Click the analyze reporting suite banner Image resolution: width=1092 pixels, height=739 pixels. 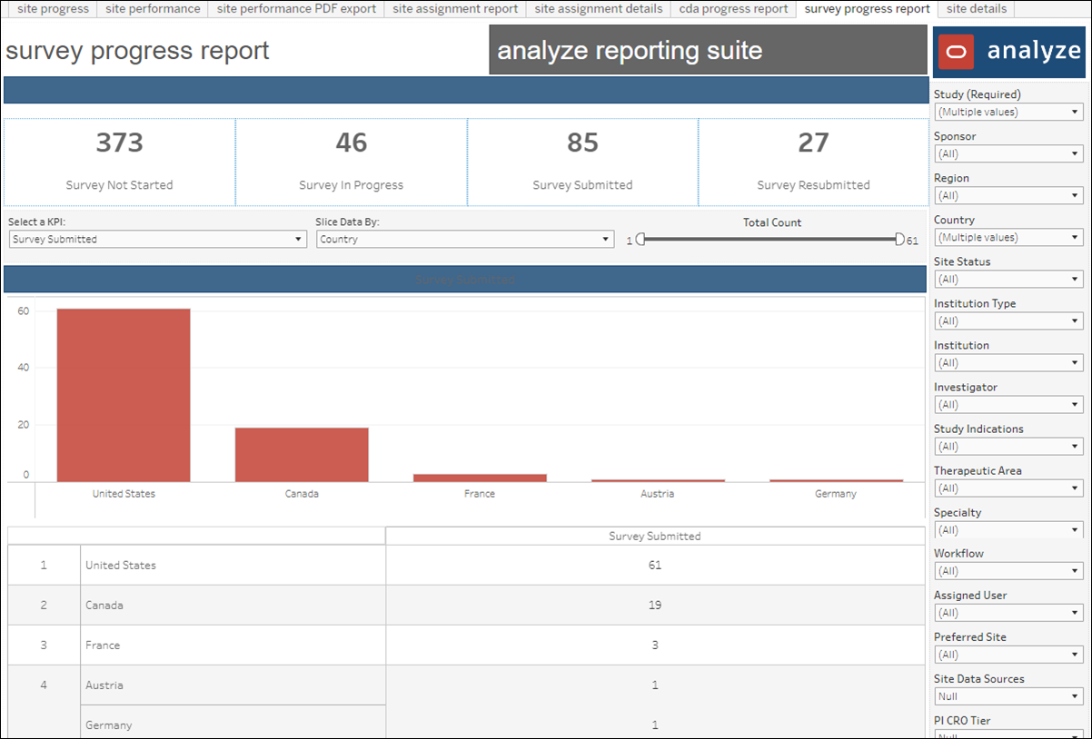click(x=708, y=50)
